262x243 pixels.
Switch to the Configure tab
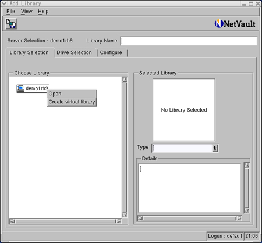[111, 52]
